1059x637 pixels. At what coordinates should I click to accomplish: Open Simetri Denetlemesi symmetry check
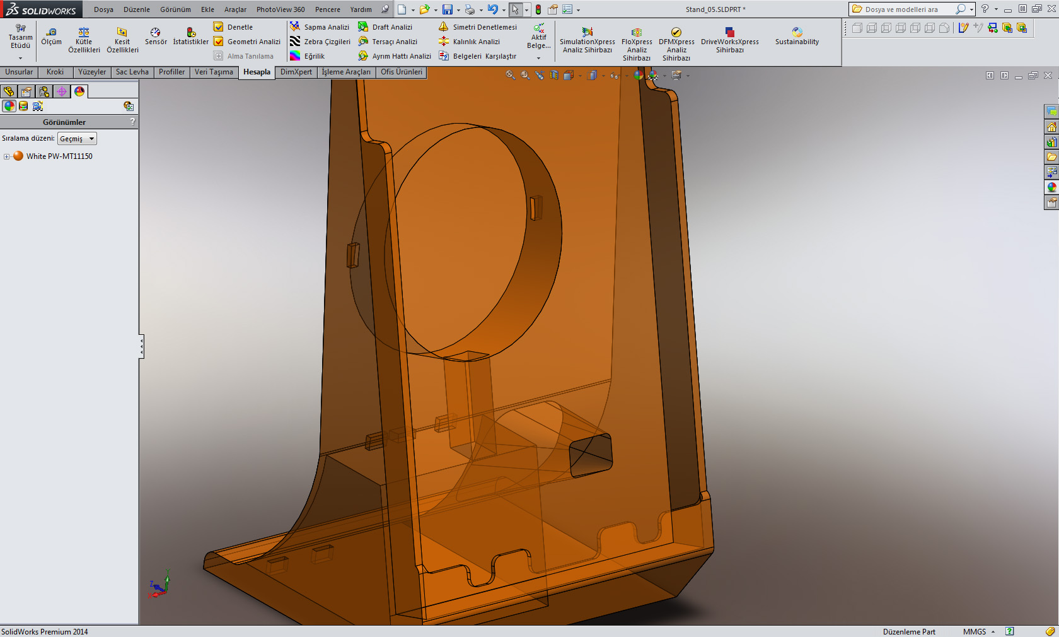pyautogui.click(x=478, y=27)
